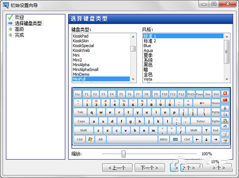The width and height of the screenshot is (239, 178).
Task: Click the up arrow key on preview
Action: (206, 130)
